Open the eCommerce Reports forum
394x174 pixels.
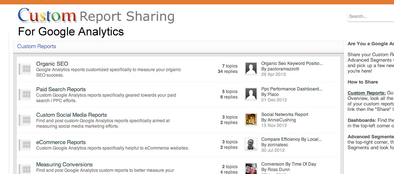[x=61, y=142]
